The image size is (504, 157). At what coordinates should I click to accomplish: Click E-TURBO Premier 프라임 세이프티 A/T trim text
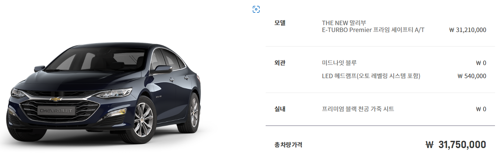click(373, 30)
